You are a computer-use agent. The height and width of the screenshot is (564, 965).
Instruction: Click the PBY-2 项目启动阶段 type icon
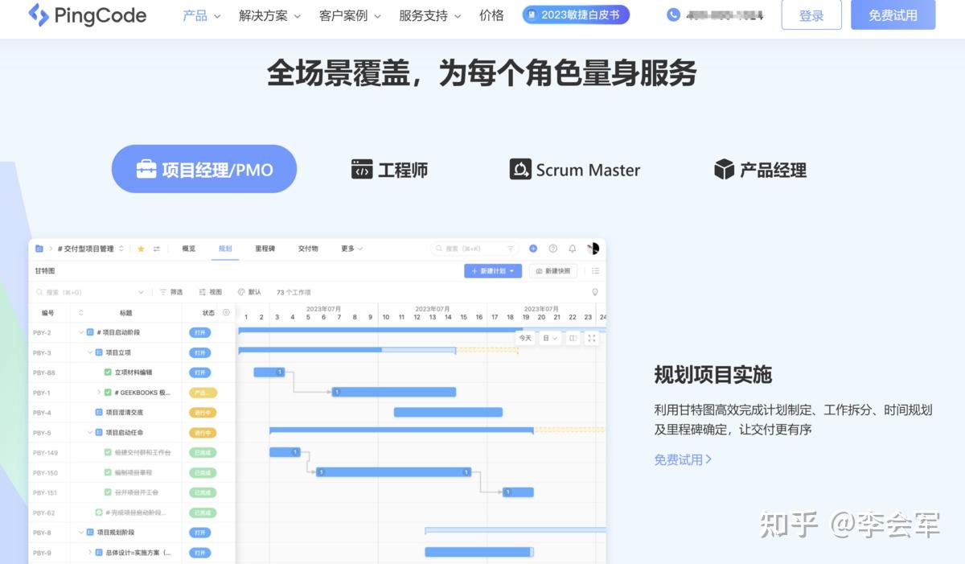(90, 332)
